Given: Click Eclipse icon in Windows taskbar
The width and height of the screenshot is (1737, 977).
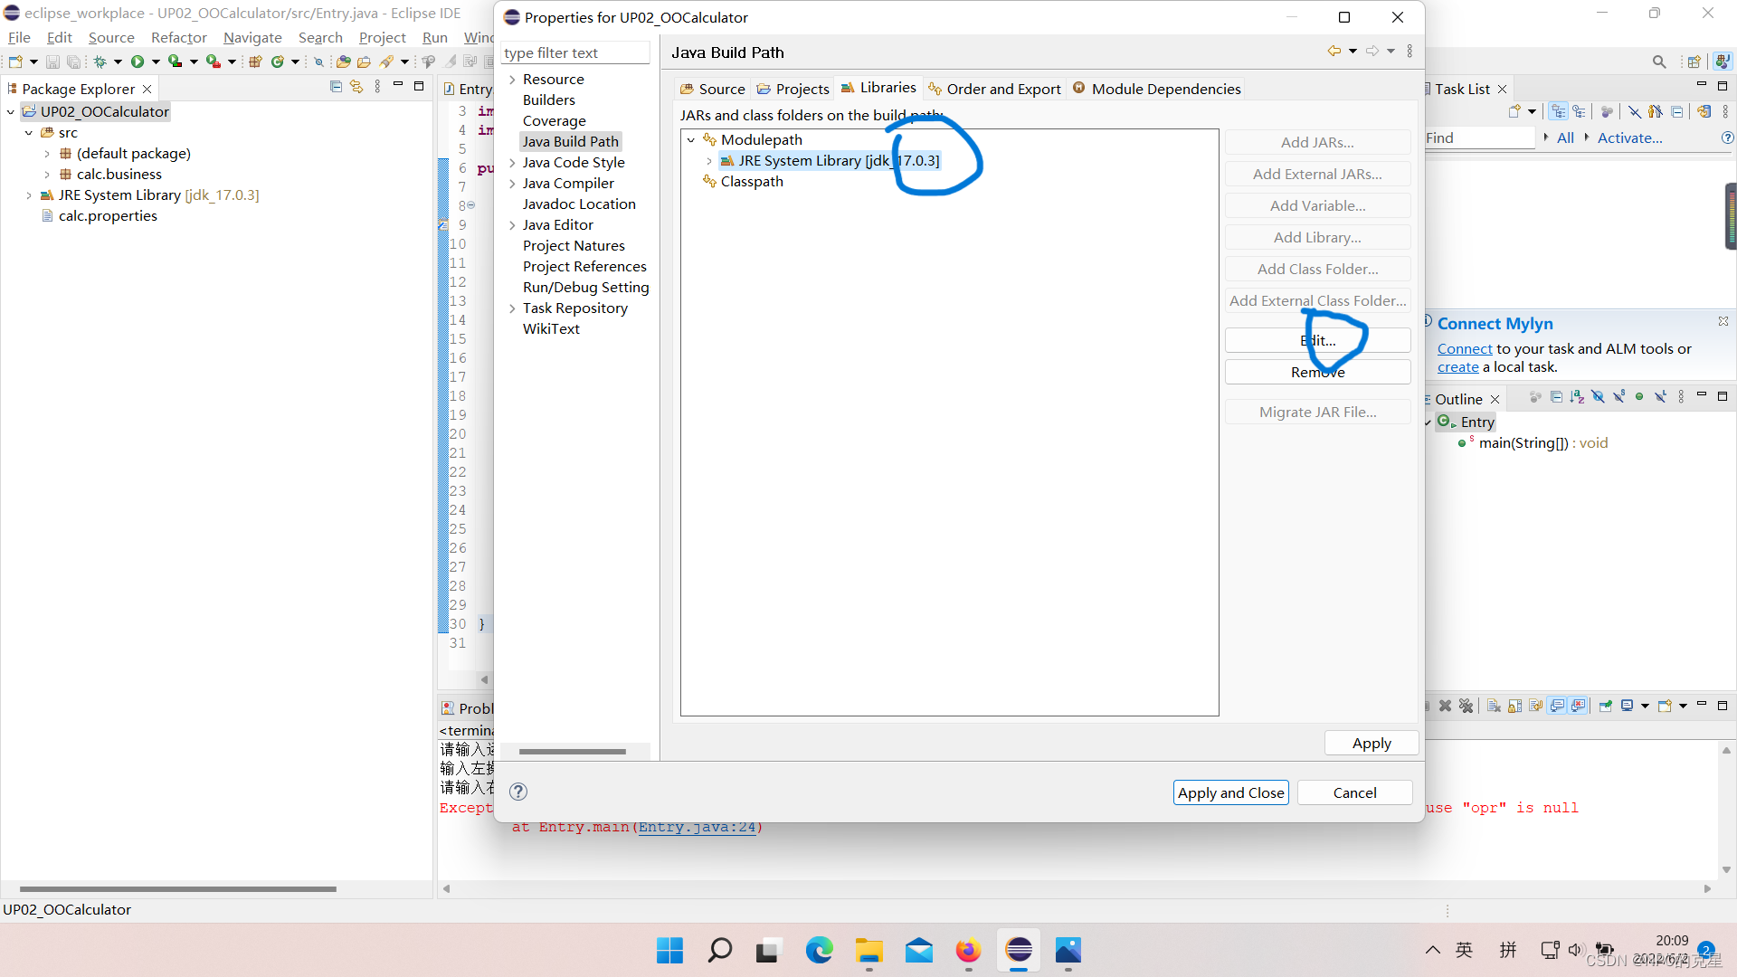Looking at the screenshot, I should (x=1018, y=950).
